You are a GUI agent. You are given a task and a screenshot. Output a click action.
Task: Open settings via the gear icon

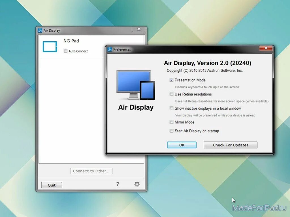(x=137, y=184)
